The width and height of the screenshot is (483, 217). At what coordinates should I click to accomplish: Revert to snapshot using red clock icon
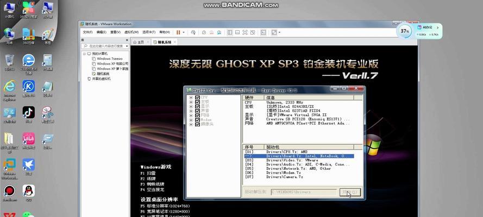[x=212, y=32]
